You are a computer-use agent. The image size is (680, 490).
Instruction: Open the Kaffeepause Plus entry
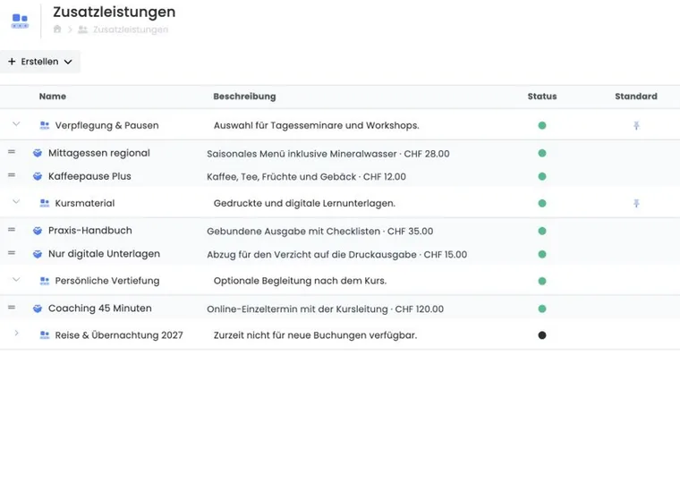(89, 176)
